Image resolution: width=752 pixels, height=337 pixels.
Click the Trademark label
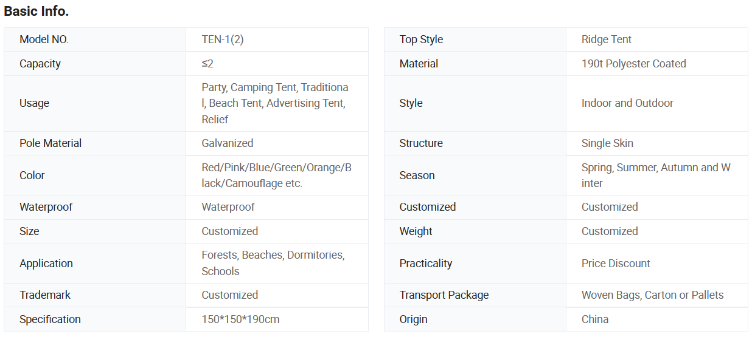pyautogui.click(x=45, y=295)
